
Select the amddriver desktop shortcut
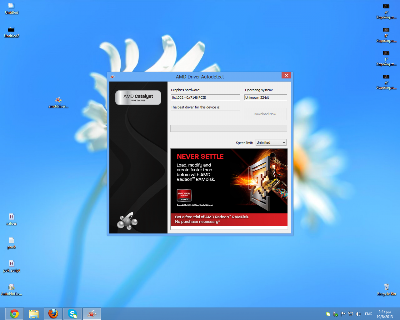tap(58, 102)
